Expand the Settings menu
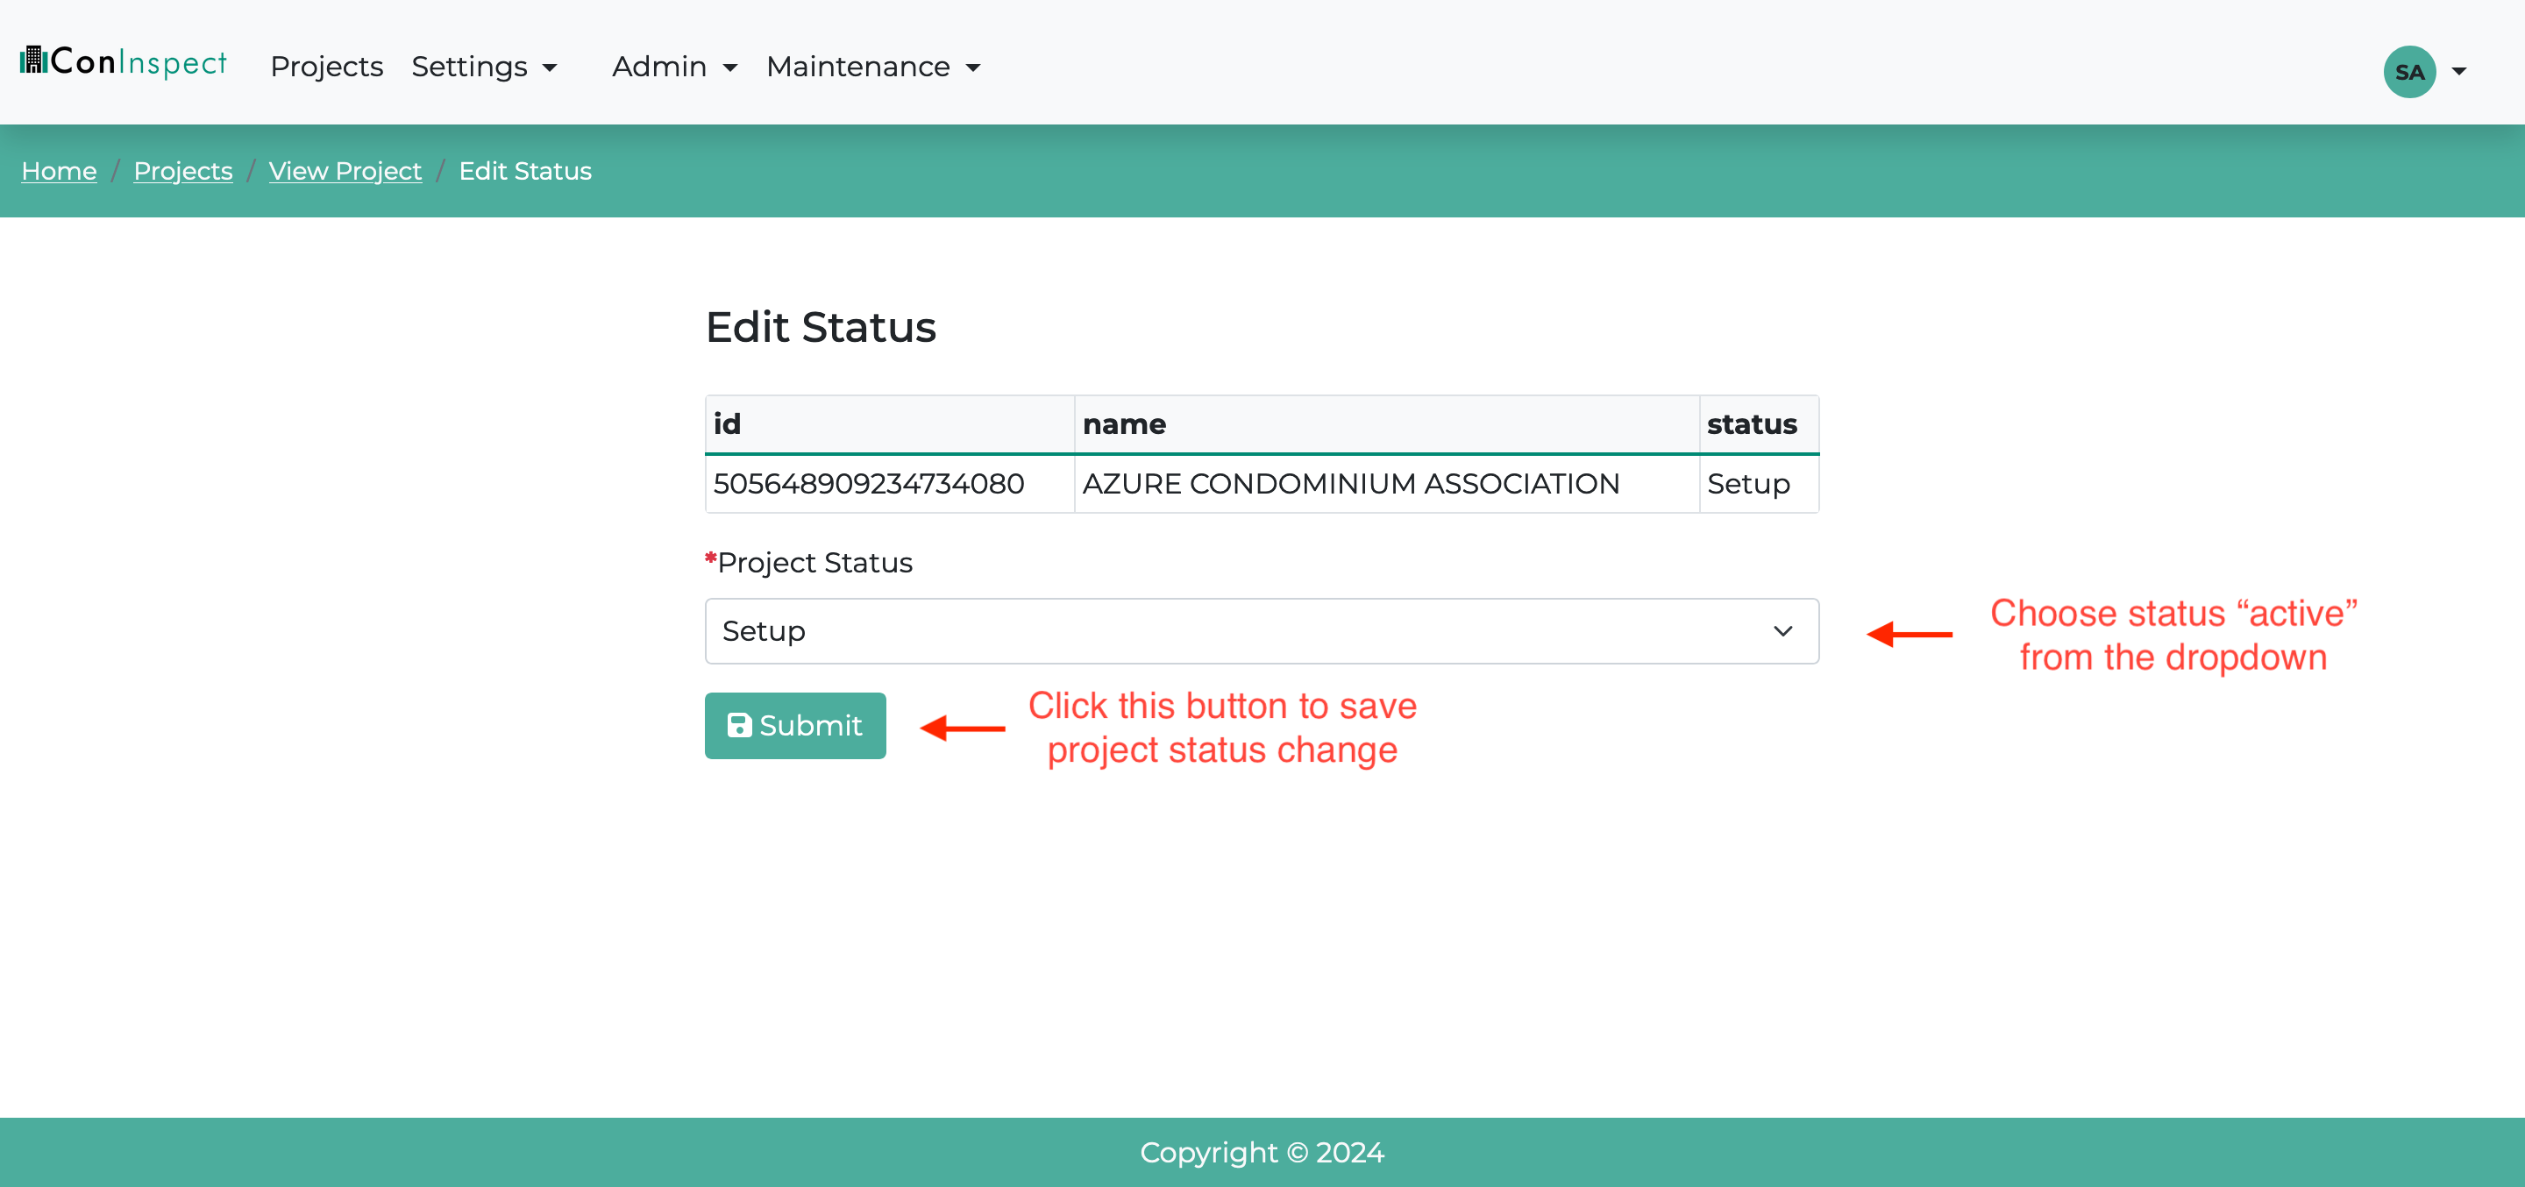 point(484,67)
